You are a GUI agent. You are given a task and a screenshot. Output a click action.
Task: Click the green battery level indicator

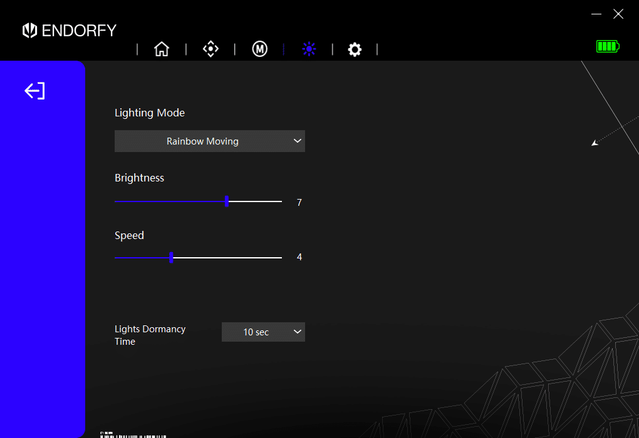[607, 46]
